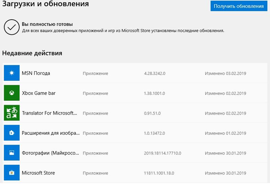Open the Xbox Game bar icon
This screenshot has width=270, height=196.
tap(12, 93)
